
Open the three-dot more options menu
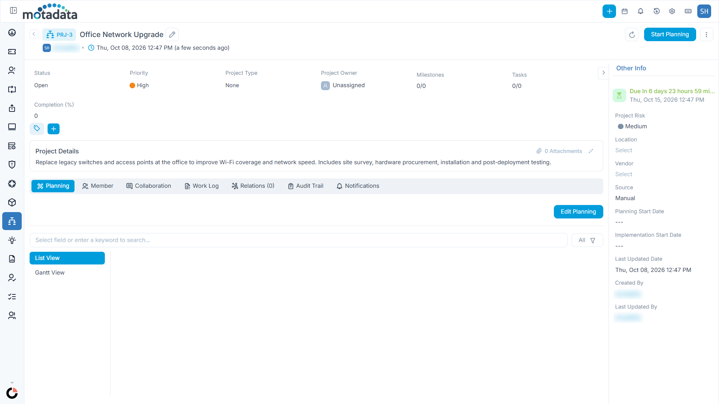coord(706,34)
